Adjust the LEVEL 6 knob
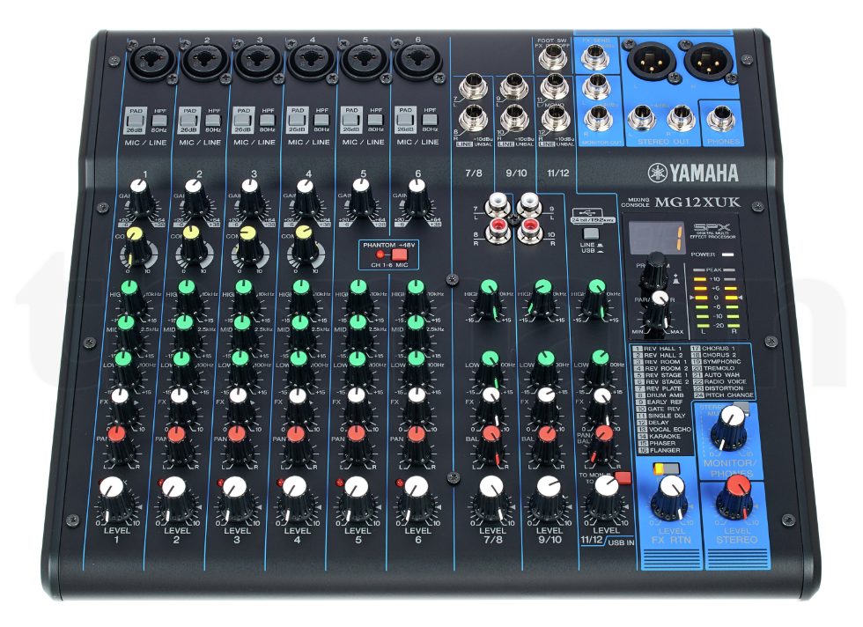The image size is (863, 627). pyautogui.click(x=417, y=498)
